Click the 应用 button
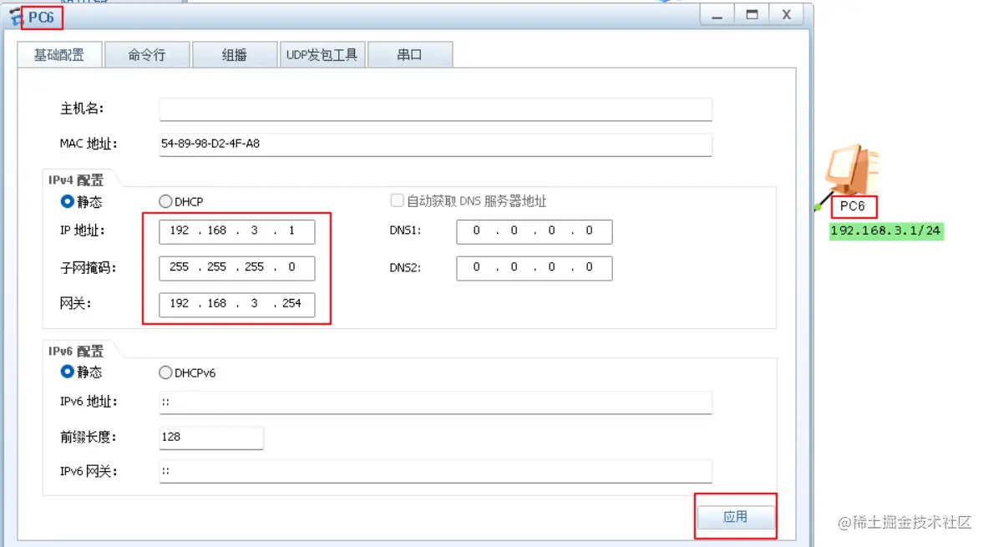The width and height of the screenshot is (988, 547). point(735,517)
